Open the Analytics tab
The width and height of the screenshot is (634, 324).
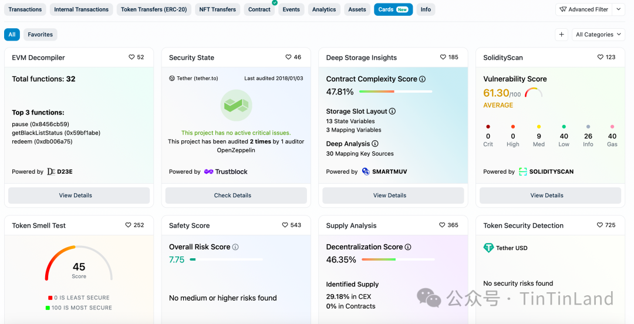pyautogui.click(x=324, y=9)
